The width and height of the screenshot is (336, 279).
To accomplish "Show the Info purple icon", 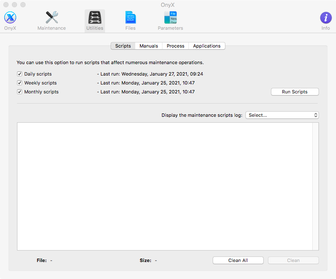I will tap(326, 18).
